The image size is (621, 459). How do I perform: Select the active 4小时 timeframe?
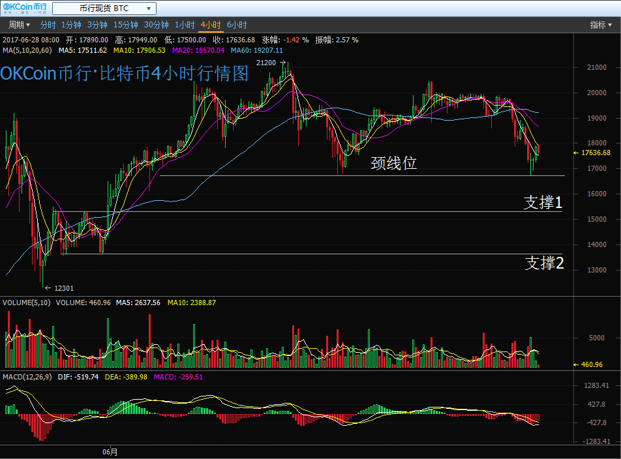pyautogui.click(x=211, y=25)
